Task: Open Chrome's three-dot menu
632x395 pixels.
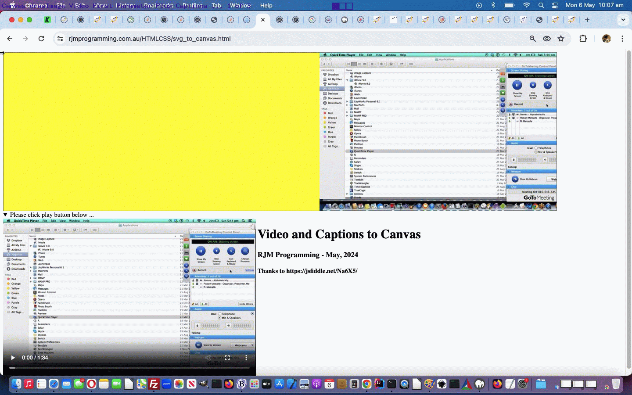Action: (x=622, y=39)
